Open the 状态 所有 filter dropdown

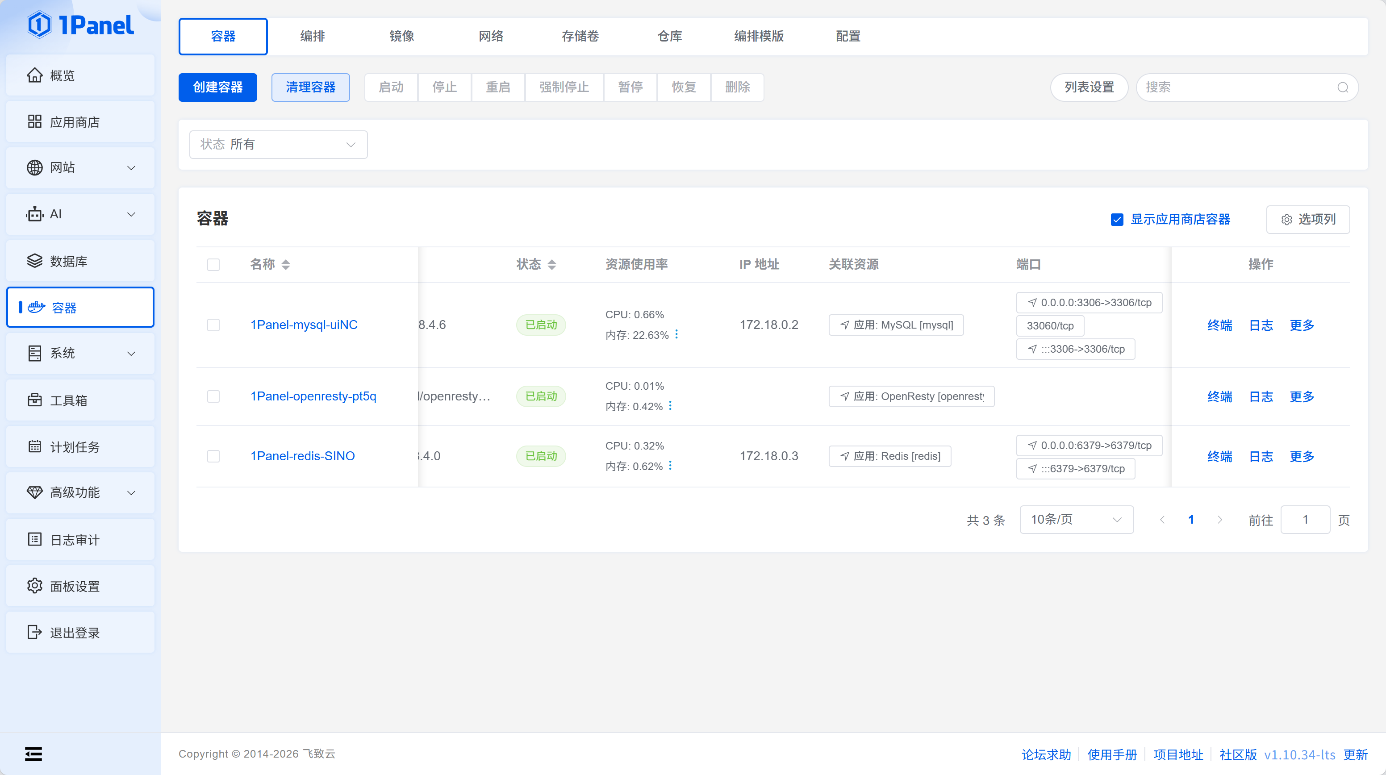[x=278, y=144]
